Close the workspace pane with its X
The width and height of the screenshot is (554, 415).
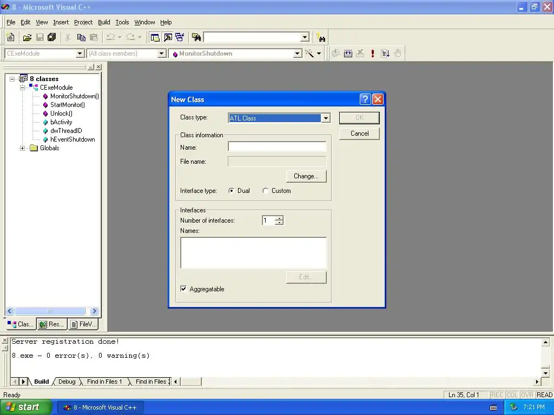click(x=98, y=66)
